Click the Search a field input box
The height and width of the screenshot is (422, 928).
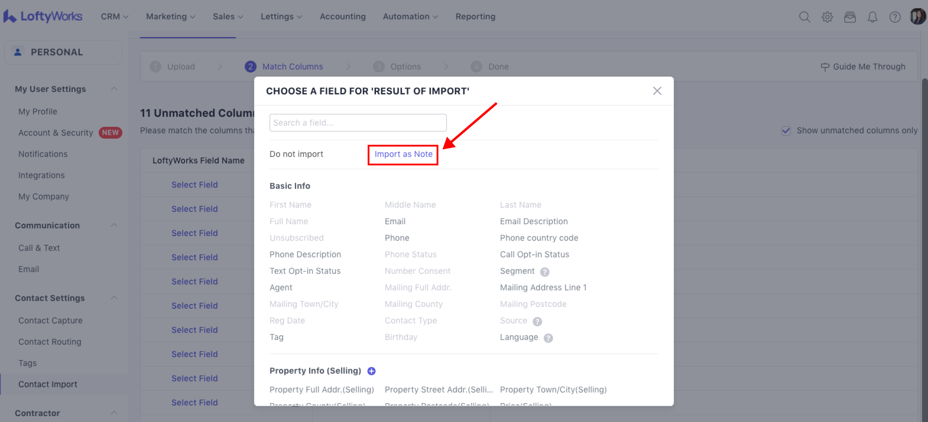(x=358, y=123)
